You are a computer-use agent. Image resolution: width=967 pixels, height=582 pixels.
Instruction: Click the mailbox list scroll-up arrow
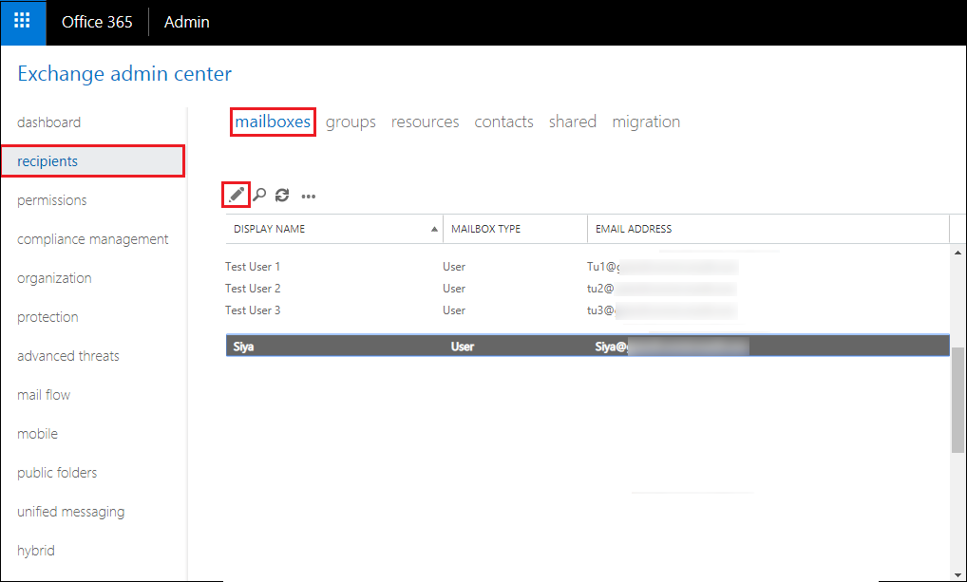(x=958, y=253)
